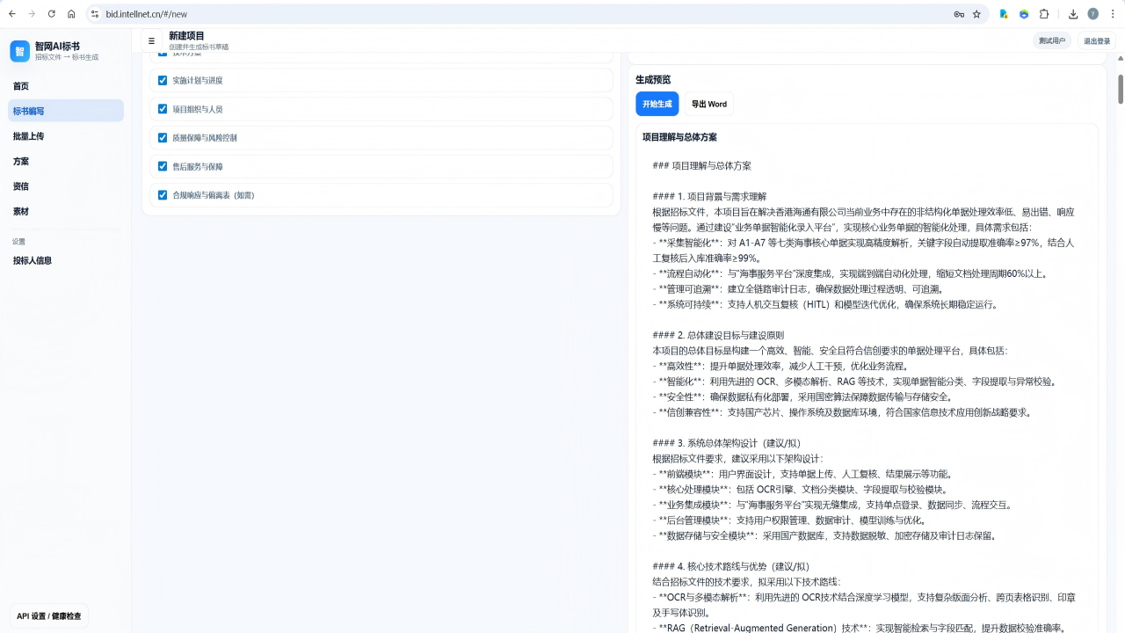
Task: Go back with the browser back arrow
Action: click(x=12, y=14)
